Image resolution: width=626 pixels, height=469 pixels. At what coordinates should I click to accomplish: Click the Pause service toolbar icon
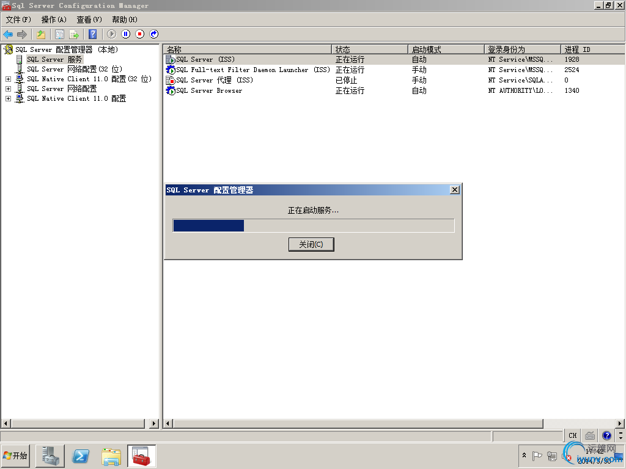(x=125, y=34)
